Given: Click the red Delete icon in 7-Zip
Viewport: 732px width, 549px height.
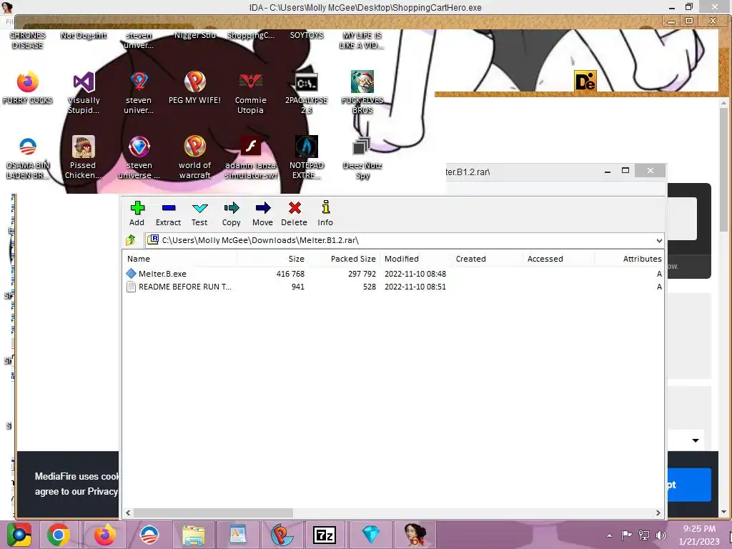Looking at the screenshot, I should click(x=294, y=213).
